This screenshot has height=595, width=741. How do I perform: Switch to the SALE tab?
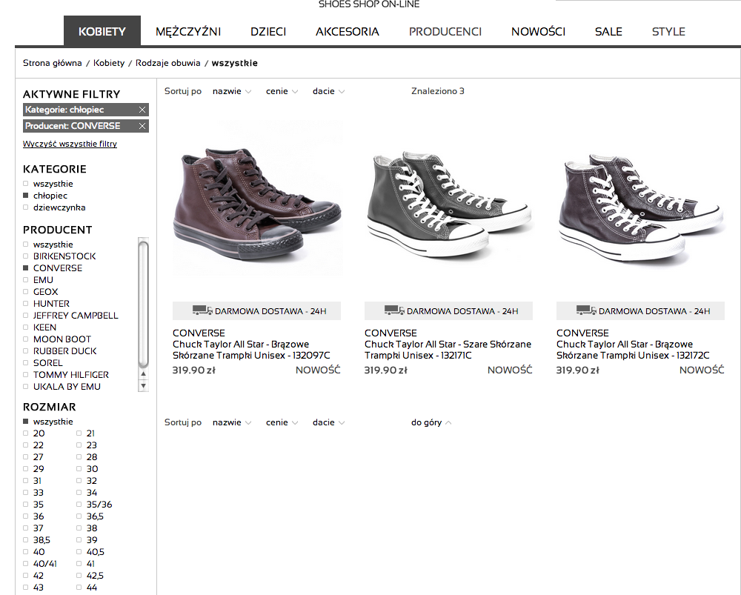[608, 32]
